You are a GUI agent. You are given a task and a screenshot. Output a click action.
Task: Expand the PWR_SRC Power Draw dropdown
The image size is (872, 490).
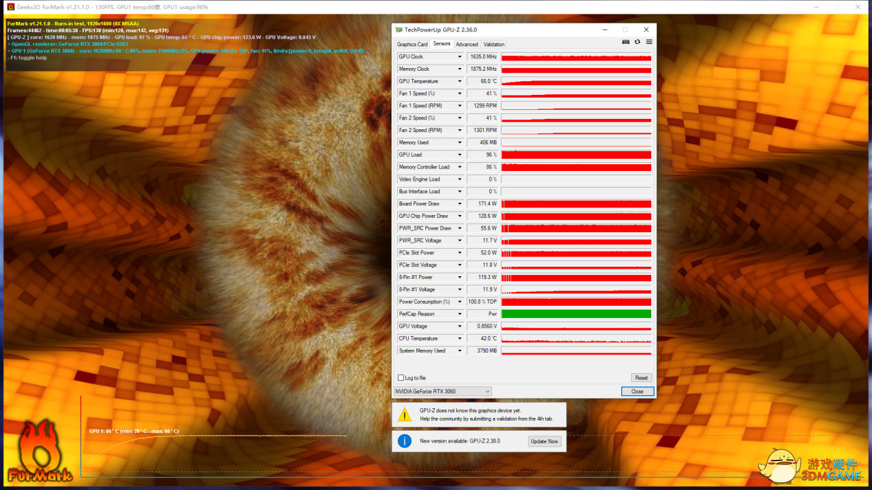(x=460, y=228)
